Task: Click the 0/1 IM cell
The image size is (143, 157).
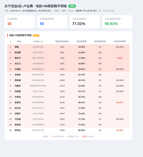Action: [100, 58]
